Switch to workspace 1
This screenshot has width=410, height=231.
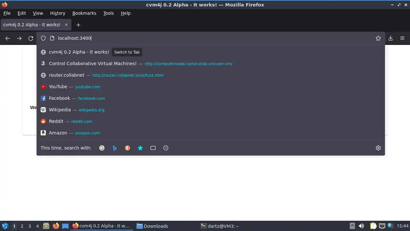pyautogui.click(x=14, y=226)
